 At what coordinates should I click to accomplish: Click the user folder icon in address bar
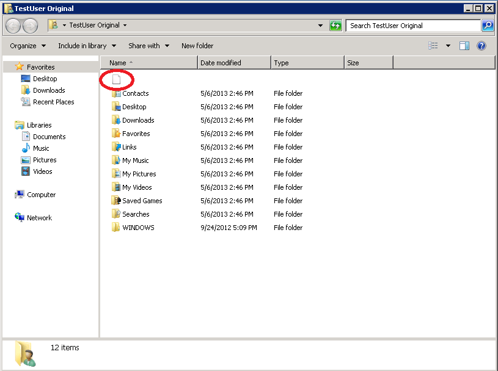pos(54,25)
